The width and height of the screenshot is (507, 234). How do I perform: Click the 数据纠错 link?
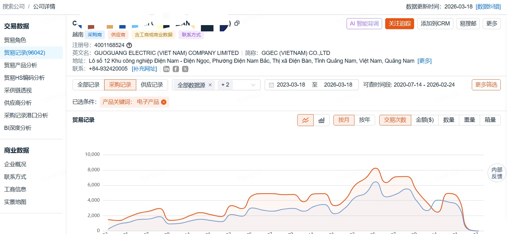pyautogui.click(x=488, y=7)
